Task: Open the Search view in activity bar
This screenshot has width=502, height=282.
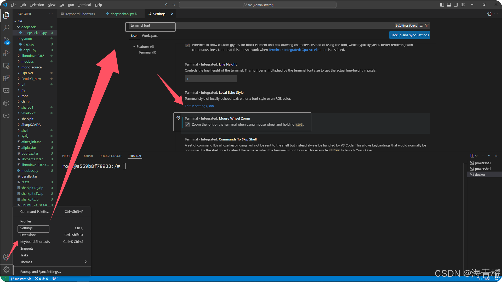Action: point(6,28)
